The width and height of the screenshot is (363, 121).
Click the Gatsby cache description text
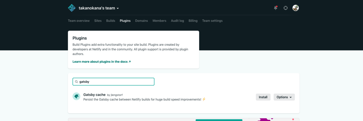click(144, 99)
